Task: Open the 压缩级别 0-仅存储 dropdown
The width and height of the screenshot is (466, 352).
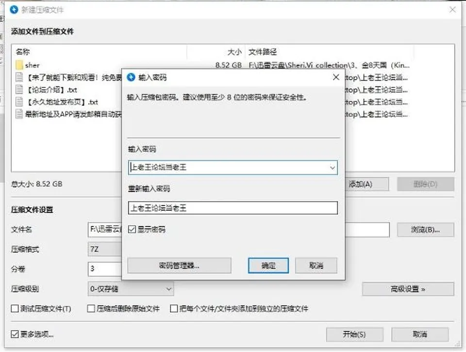Action: point(131,289)
